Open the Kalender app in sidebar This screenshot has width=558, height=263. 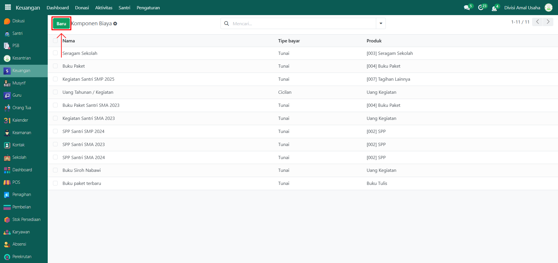(20, 120)
